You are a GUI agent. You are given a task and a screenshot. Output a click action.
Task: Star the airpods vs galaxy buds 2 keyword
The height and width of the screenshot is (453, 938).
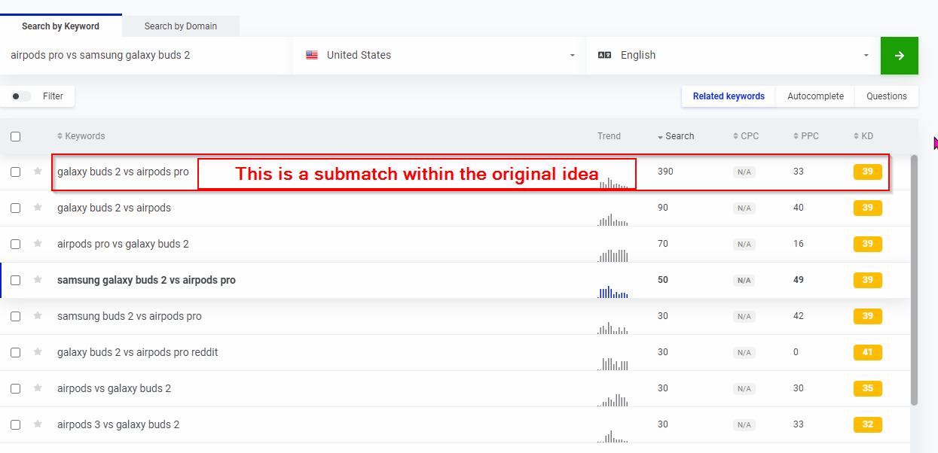(38, 388)
